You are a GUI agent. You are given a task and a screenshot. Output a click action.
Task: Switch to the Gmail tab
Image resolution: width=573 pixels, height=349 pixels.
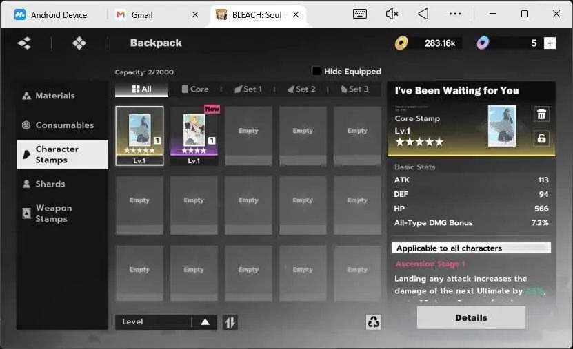pos(142,14)
